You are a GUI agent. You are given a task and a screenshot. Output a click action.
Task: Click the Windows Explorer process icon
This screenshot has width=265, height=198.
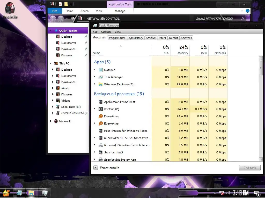[x=101, y=84]
